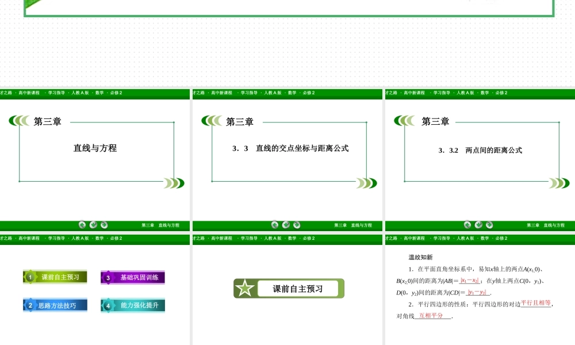Click the forward arrow on the 3.3 交点坐标 slide
The image size is (575, 345).
(297, 225)
